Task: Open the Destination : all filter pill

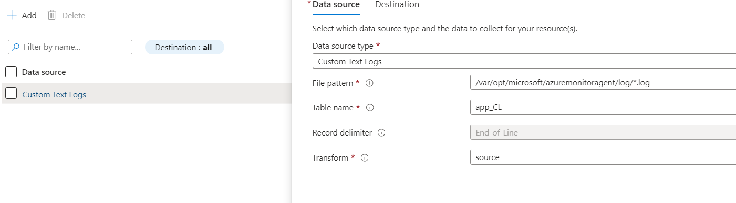Action: click(184, 47)
